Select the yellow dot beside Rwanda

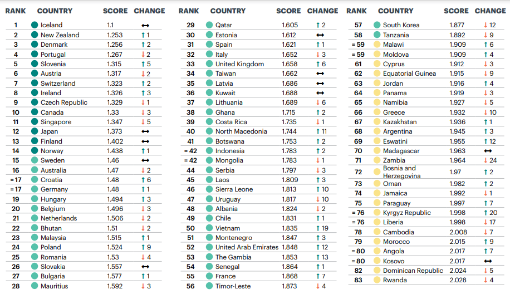coord(377,280)
